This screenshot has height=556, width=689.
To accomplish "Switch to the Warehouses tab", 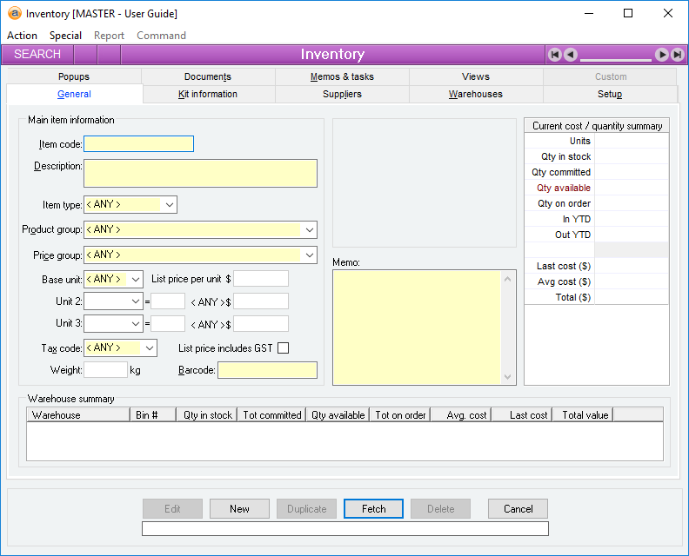I will click(475, 94).
